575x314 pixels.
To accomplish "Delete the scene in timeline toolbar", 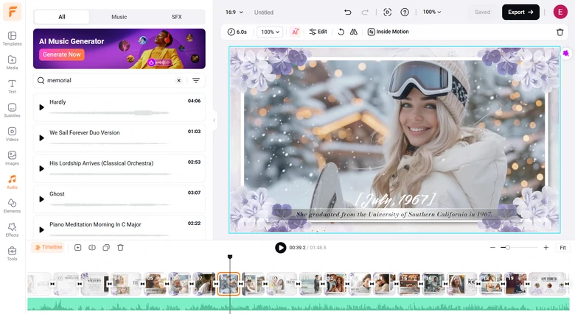I will point(120,248).
